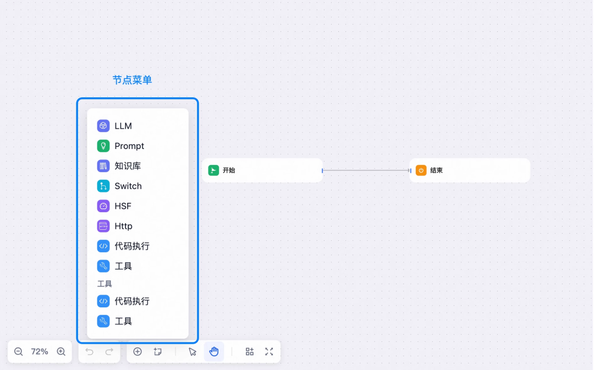Select the 开始 start node
Screen dimensions: 594x370
[262, 170]
